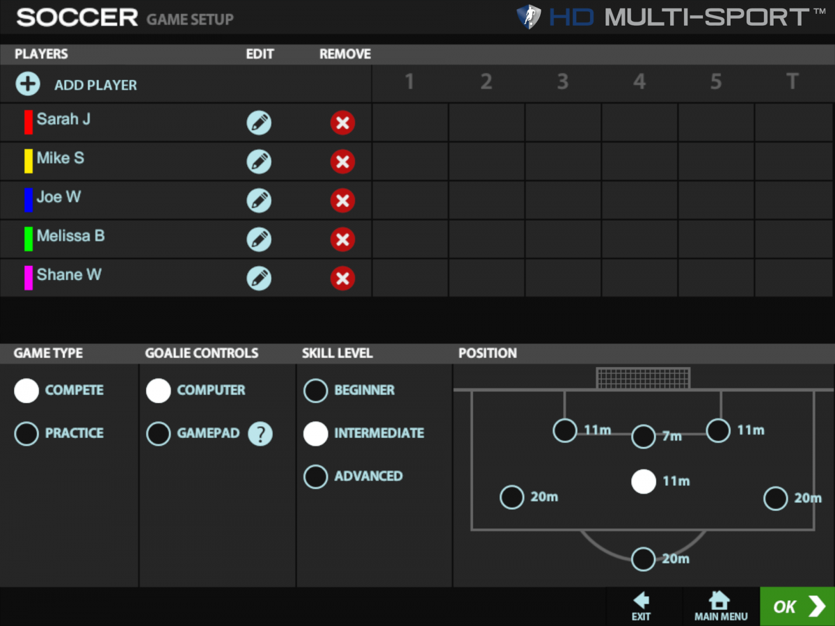Click Sarah J's red color bar
Viewport: 835px width, 626px height.
[29, 122]
